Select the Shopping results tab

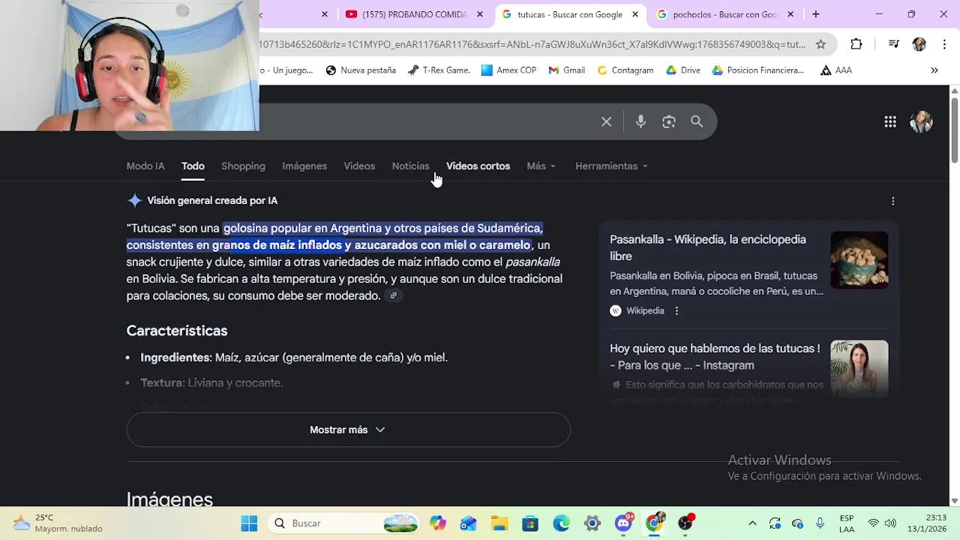(243, 166)
